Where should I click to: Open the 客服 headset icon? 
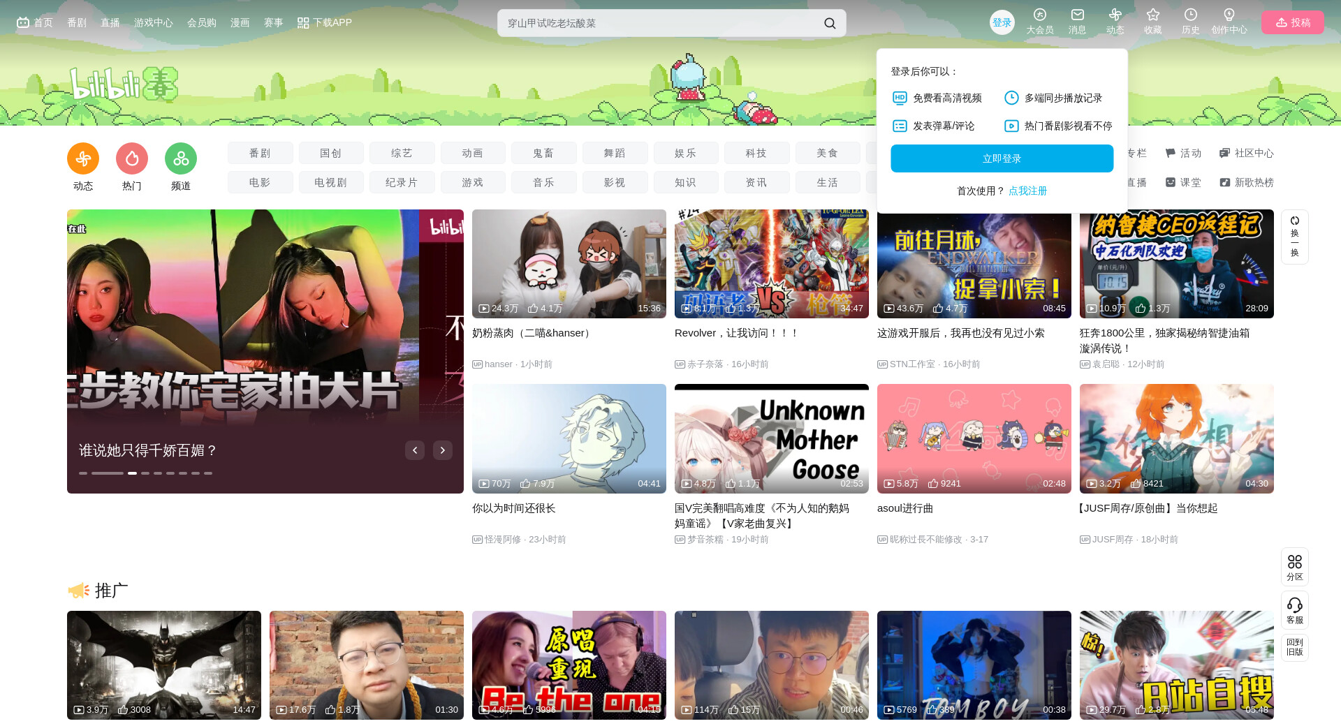tap(1295, 609)
